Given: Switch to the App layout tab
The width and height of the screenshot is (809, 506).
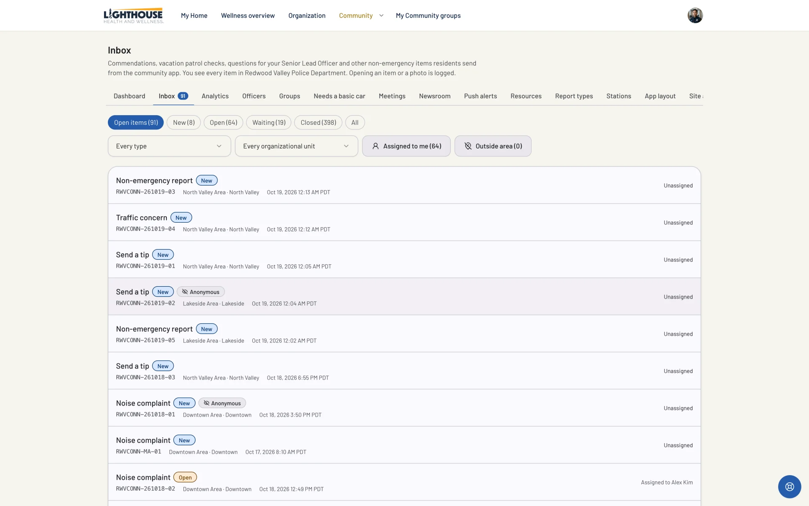Looking at the screenshot, I should 660,96.
